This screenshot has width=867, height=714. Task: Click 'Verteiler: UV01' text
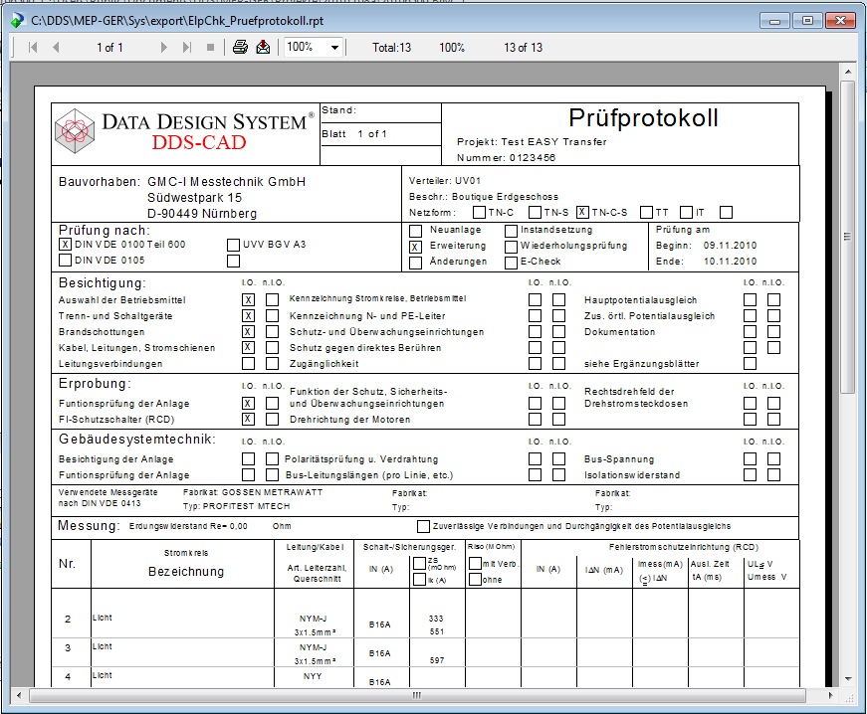[445, 181]
